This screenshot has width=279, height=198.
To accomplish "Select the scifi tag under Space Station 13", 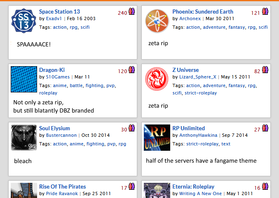I will tap(85, 28).
